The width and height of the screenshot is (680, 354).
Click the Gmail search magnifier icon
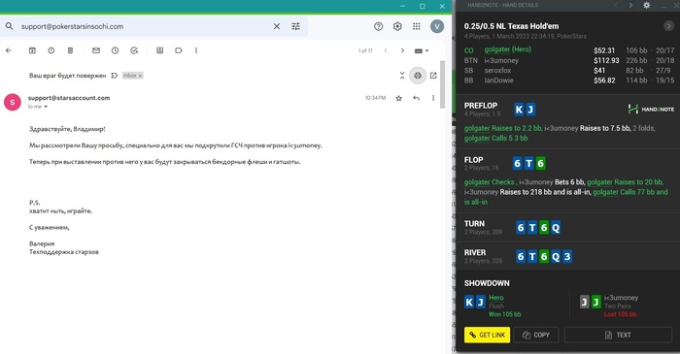(x=9, y=26)
